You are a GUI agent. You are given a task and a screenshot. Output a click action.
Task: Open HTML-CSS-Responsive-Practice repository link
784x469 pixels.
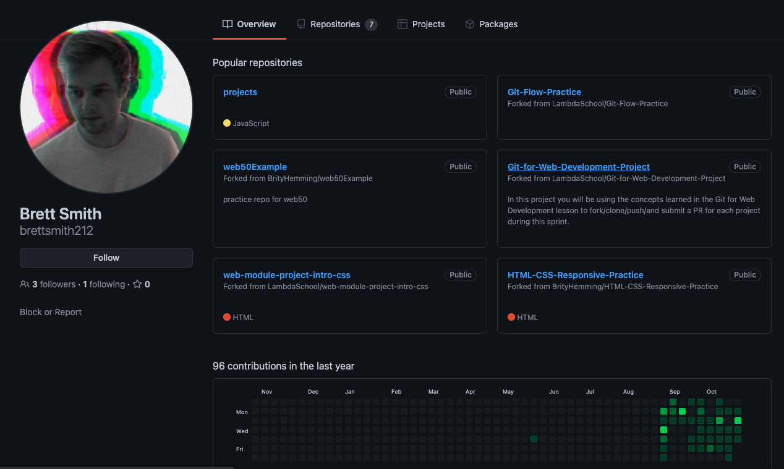[x=575, y=275]
